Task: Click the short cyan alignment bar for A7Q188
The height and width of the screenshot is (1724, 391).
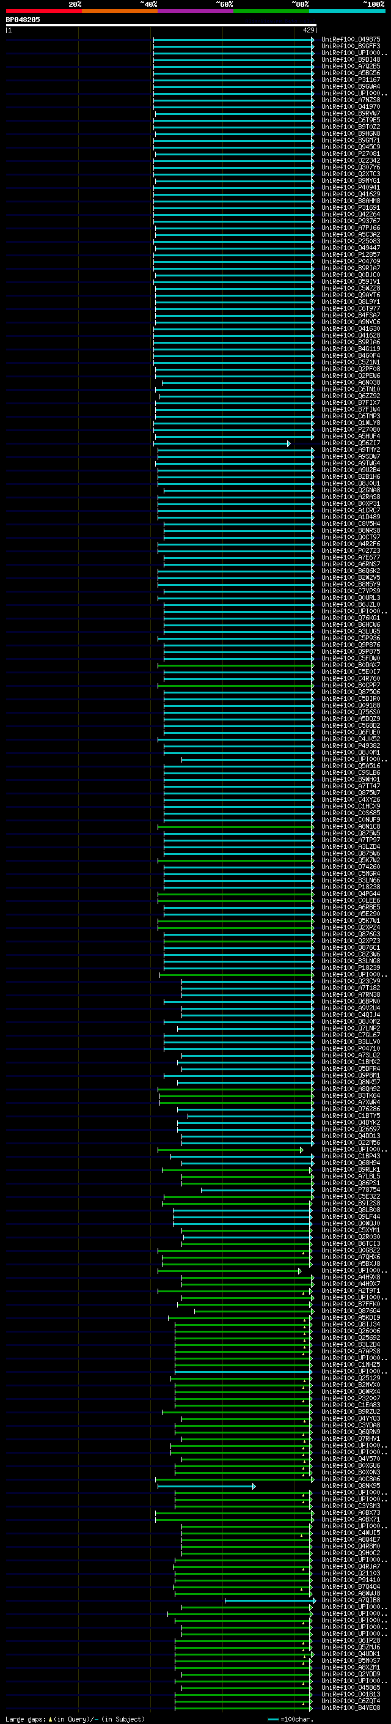Action: (270, 1601)
